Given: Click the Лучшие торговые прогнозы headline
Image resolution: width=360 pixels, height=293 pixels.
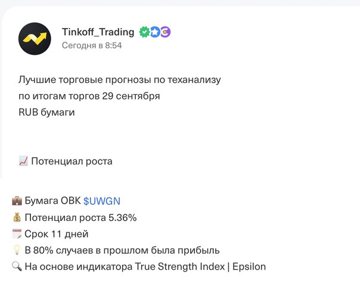Looking at the screenshot, I should (x=120, y=80).
